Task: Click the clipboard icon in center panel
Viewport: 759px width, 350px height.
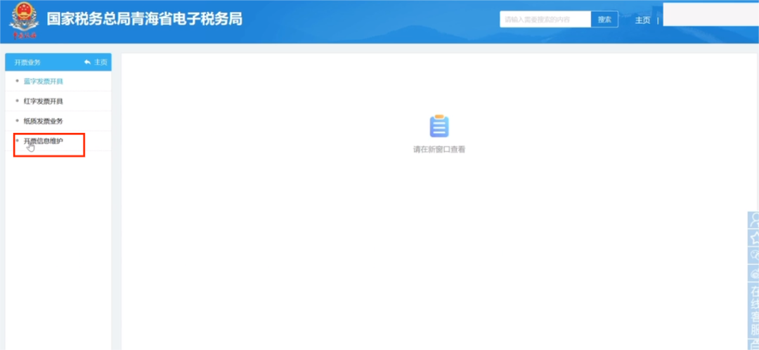Action: [x=439, y=126]
